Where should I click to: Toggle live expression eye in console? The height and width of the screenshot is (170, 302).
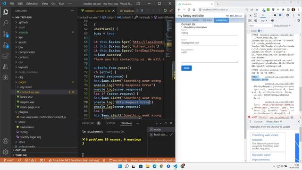272,20
